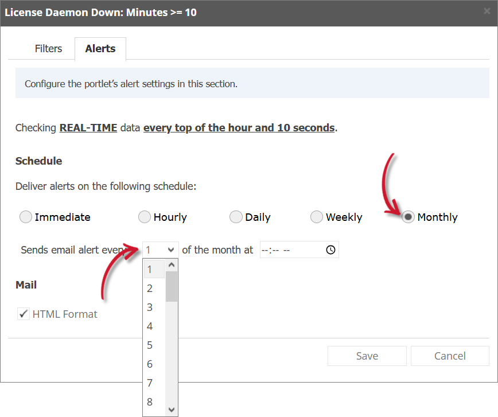Viewport: 498px width, 417px height.
Task: Select the Daily schedule option
Action: click(x=236, y=217)
